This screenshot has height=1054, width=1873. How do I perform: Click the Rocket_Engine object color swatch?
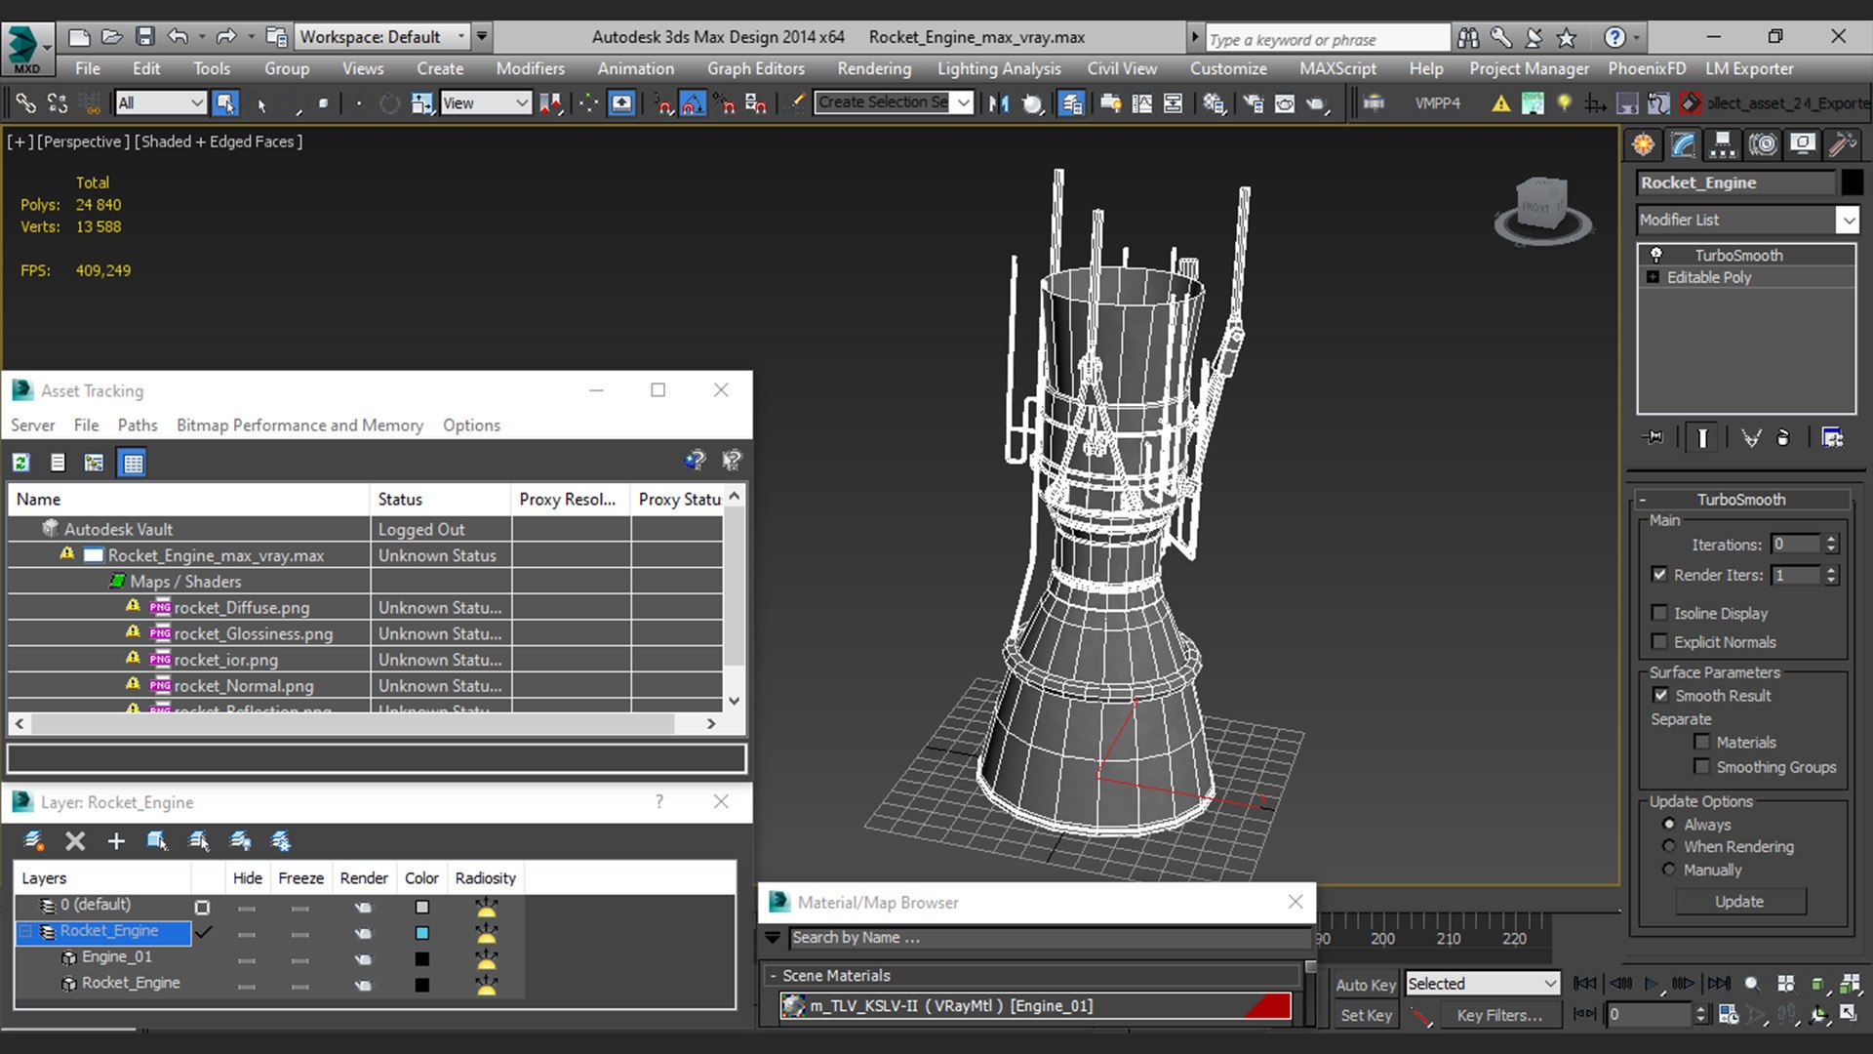1851,182
